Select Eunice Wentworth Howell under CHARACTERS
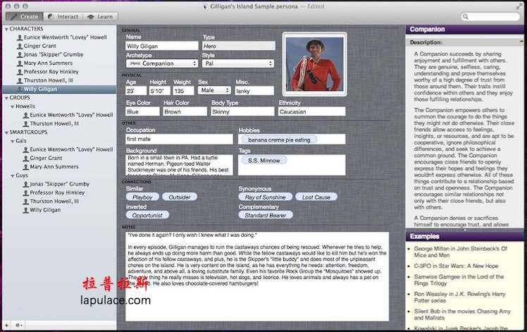The image size is (527, 332). pyautogui.click(x=65, y=37)
